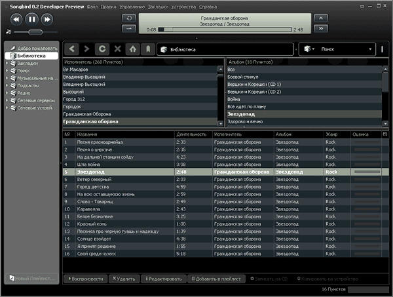393x297 pixels.
Task: Sort by Название column header
Action: click(124, 134)
